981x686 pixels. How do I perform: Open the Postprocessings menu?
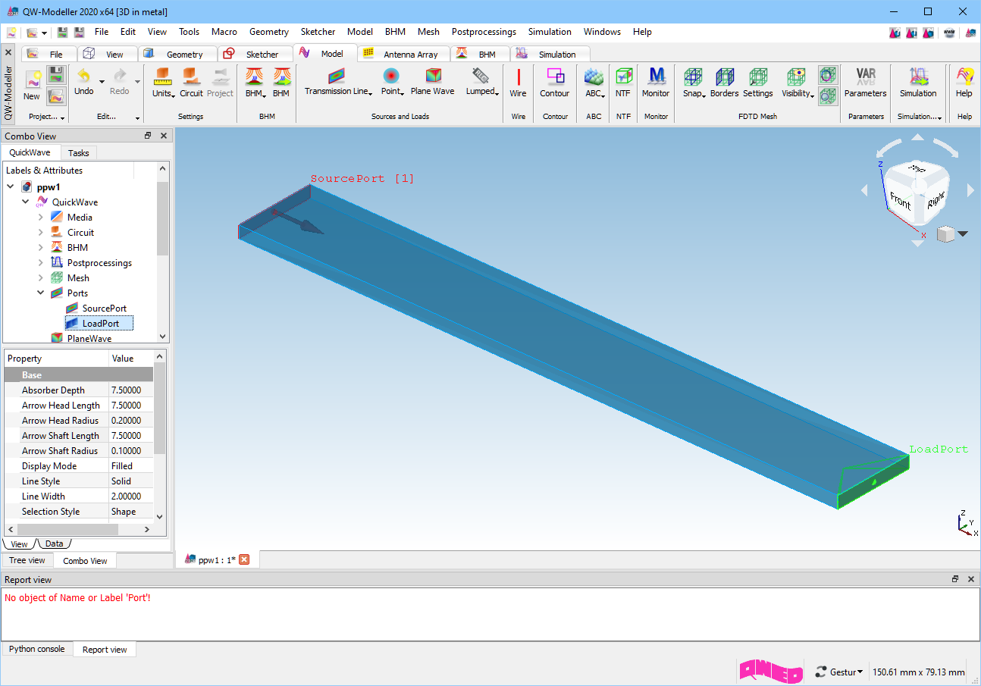(x=484, y=32)
